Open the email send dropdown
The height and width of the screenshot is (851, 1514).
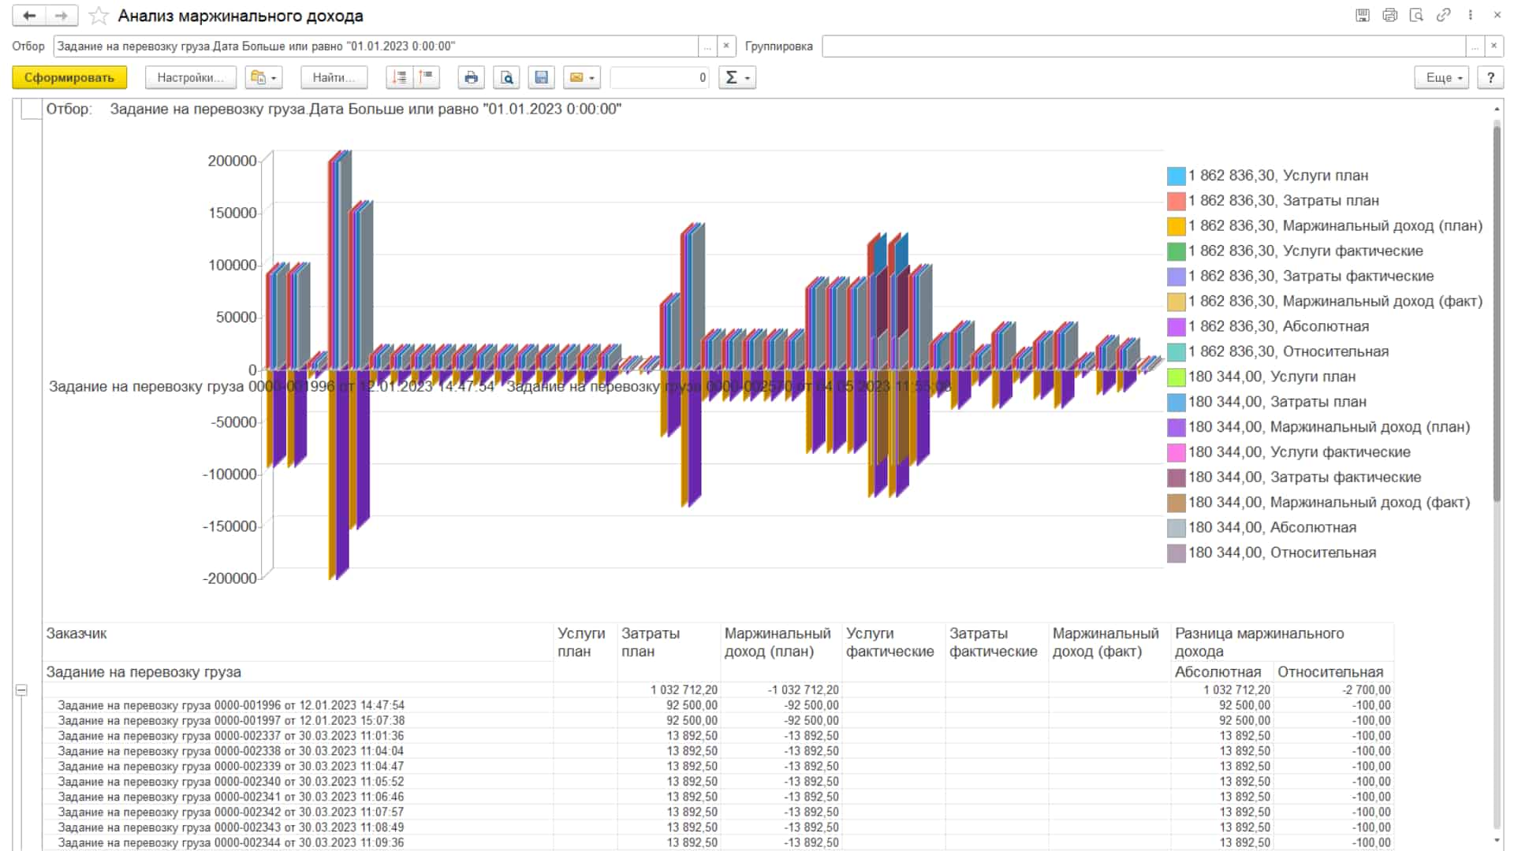[x=582, y=77]
